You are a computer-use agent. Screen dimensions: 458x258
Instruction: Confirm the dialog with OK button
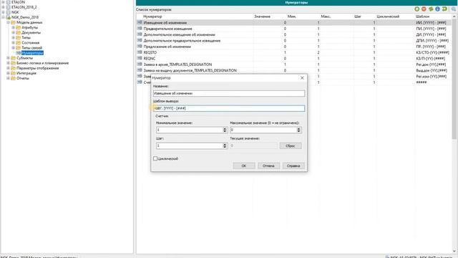(x=244, y=166)
